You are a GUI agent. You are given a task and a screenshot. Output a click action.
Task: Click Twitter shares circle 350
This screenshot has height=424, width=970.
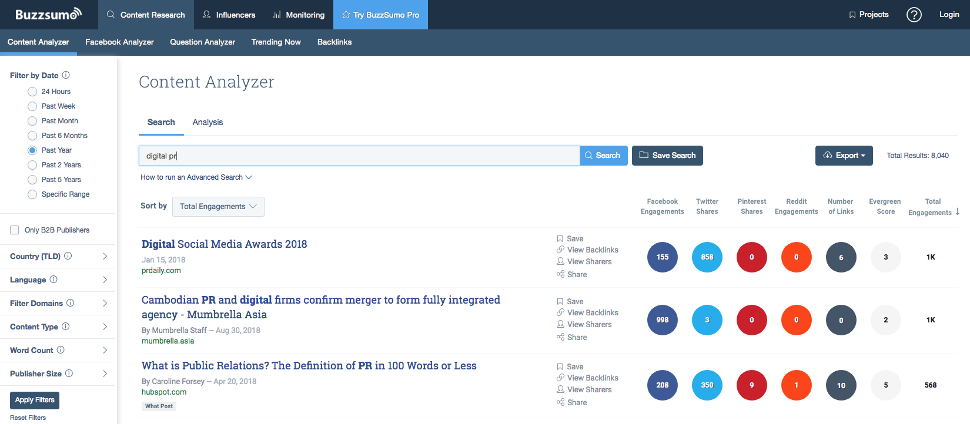(x=707, y=385)
